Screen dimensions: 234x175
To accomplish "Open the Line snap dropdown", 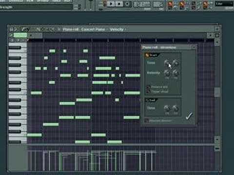I will (224, 4).
